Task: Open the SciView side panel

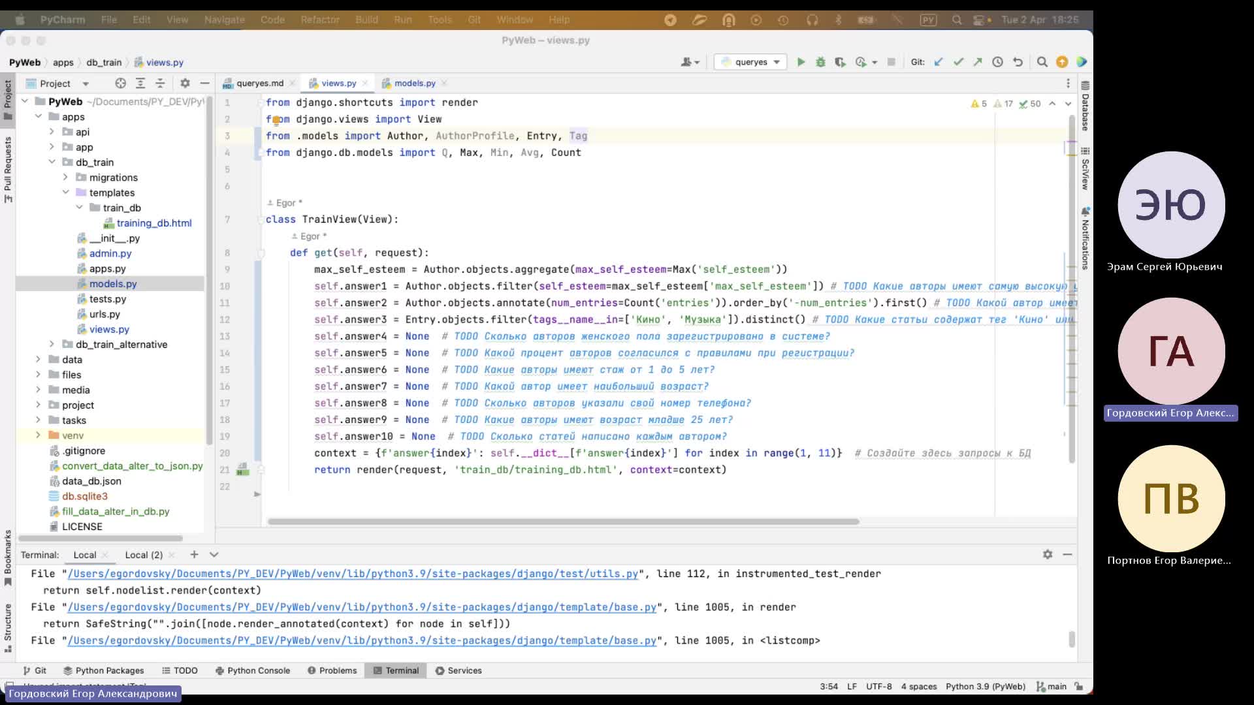Action: [1085, 168]
